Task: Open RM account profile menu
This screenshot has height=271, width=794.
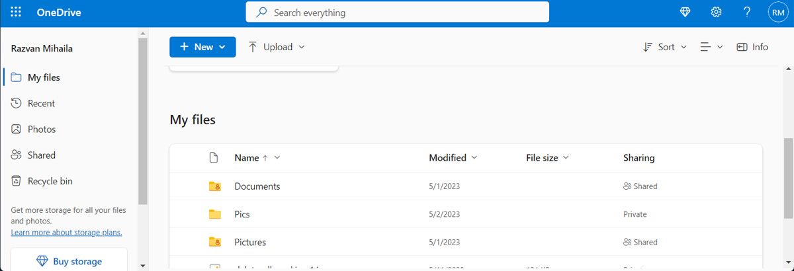Action: point(777,12)
